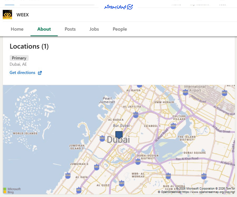Go to the Jobs tab
The height and width of the screenshot is (197, 237).
coord(94,29)
